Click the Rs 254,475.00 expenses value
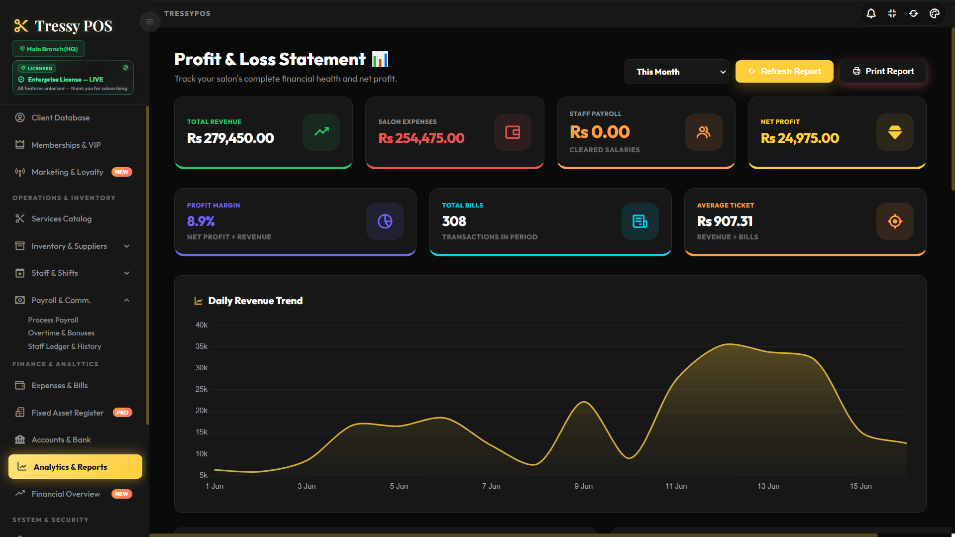This screenshot has width=955, height=537. (422, 138)
